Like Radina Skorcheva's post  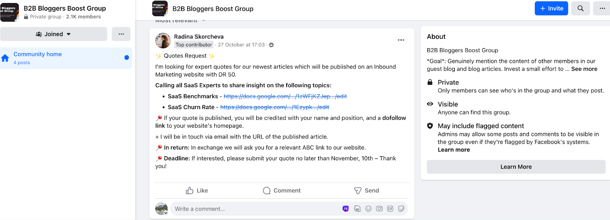pos(197,190)
